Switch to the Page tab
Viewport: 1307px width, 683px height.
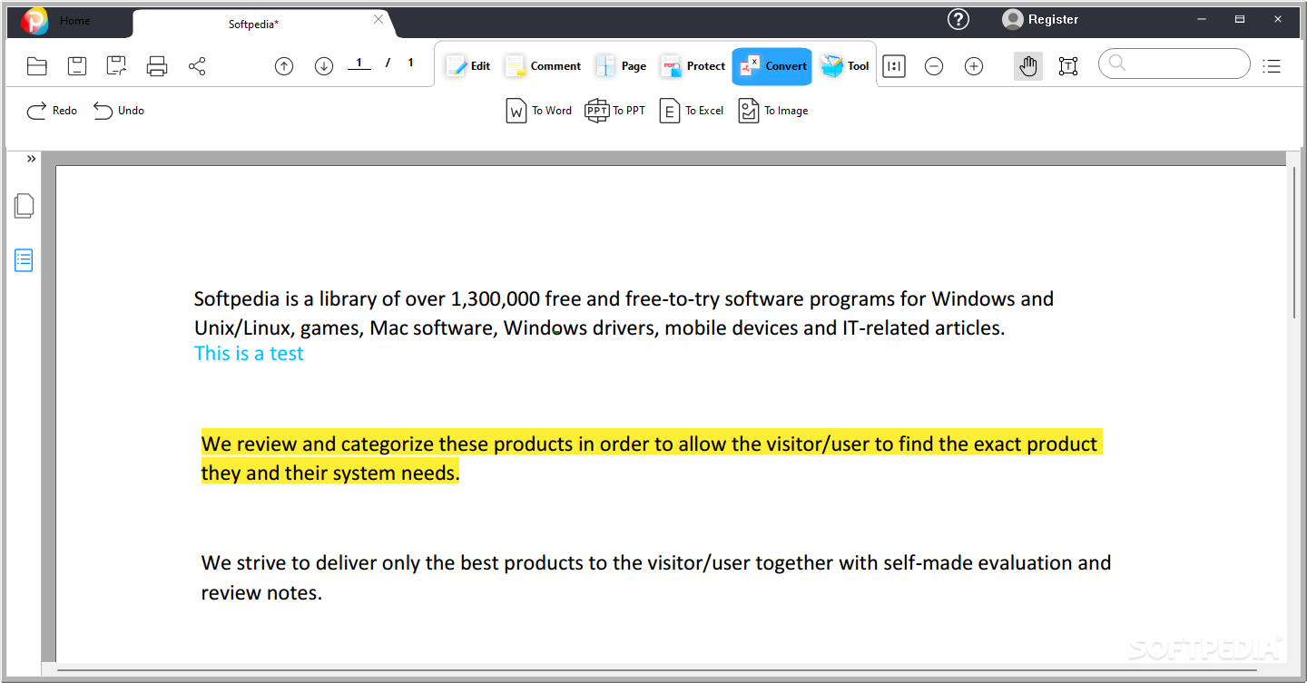(x=621, y=65)
